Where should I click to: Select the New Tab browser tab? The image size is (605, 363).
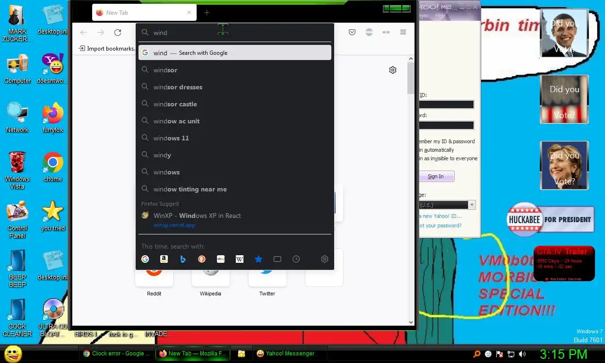pos(144,13)
